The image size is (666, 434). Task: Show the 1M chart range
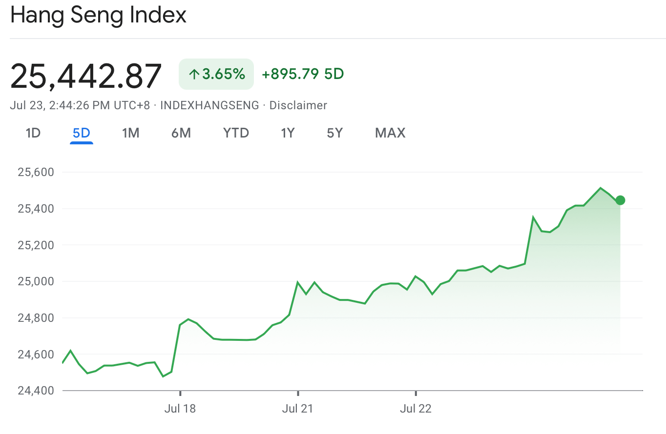pyautogui.click(x=130, y=133)
